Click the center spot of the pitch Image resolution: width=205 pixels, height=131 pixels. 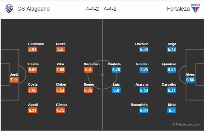pyautogui.click(x=102, y=75)
